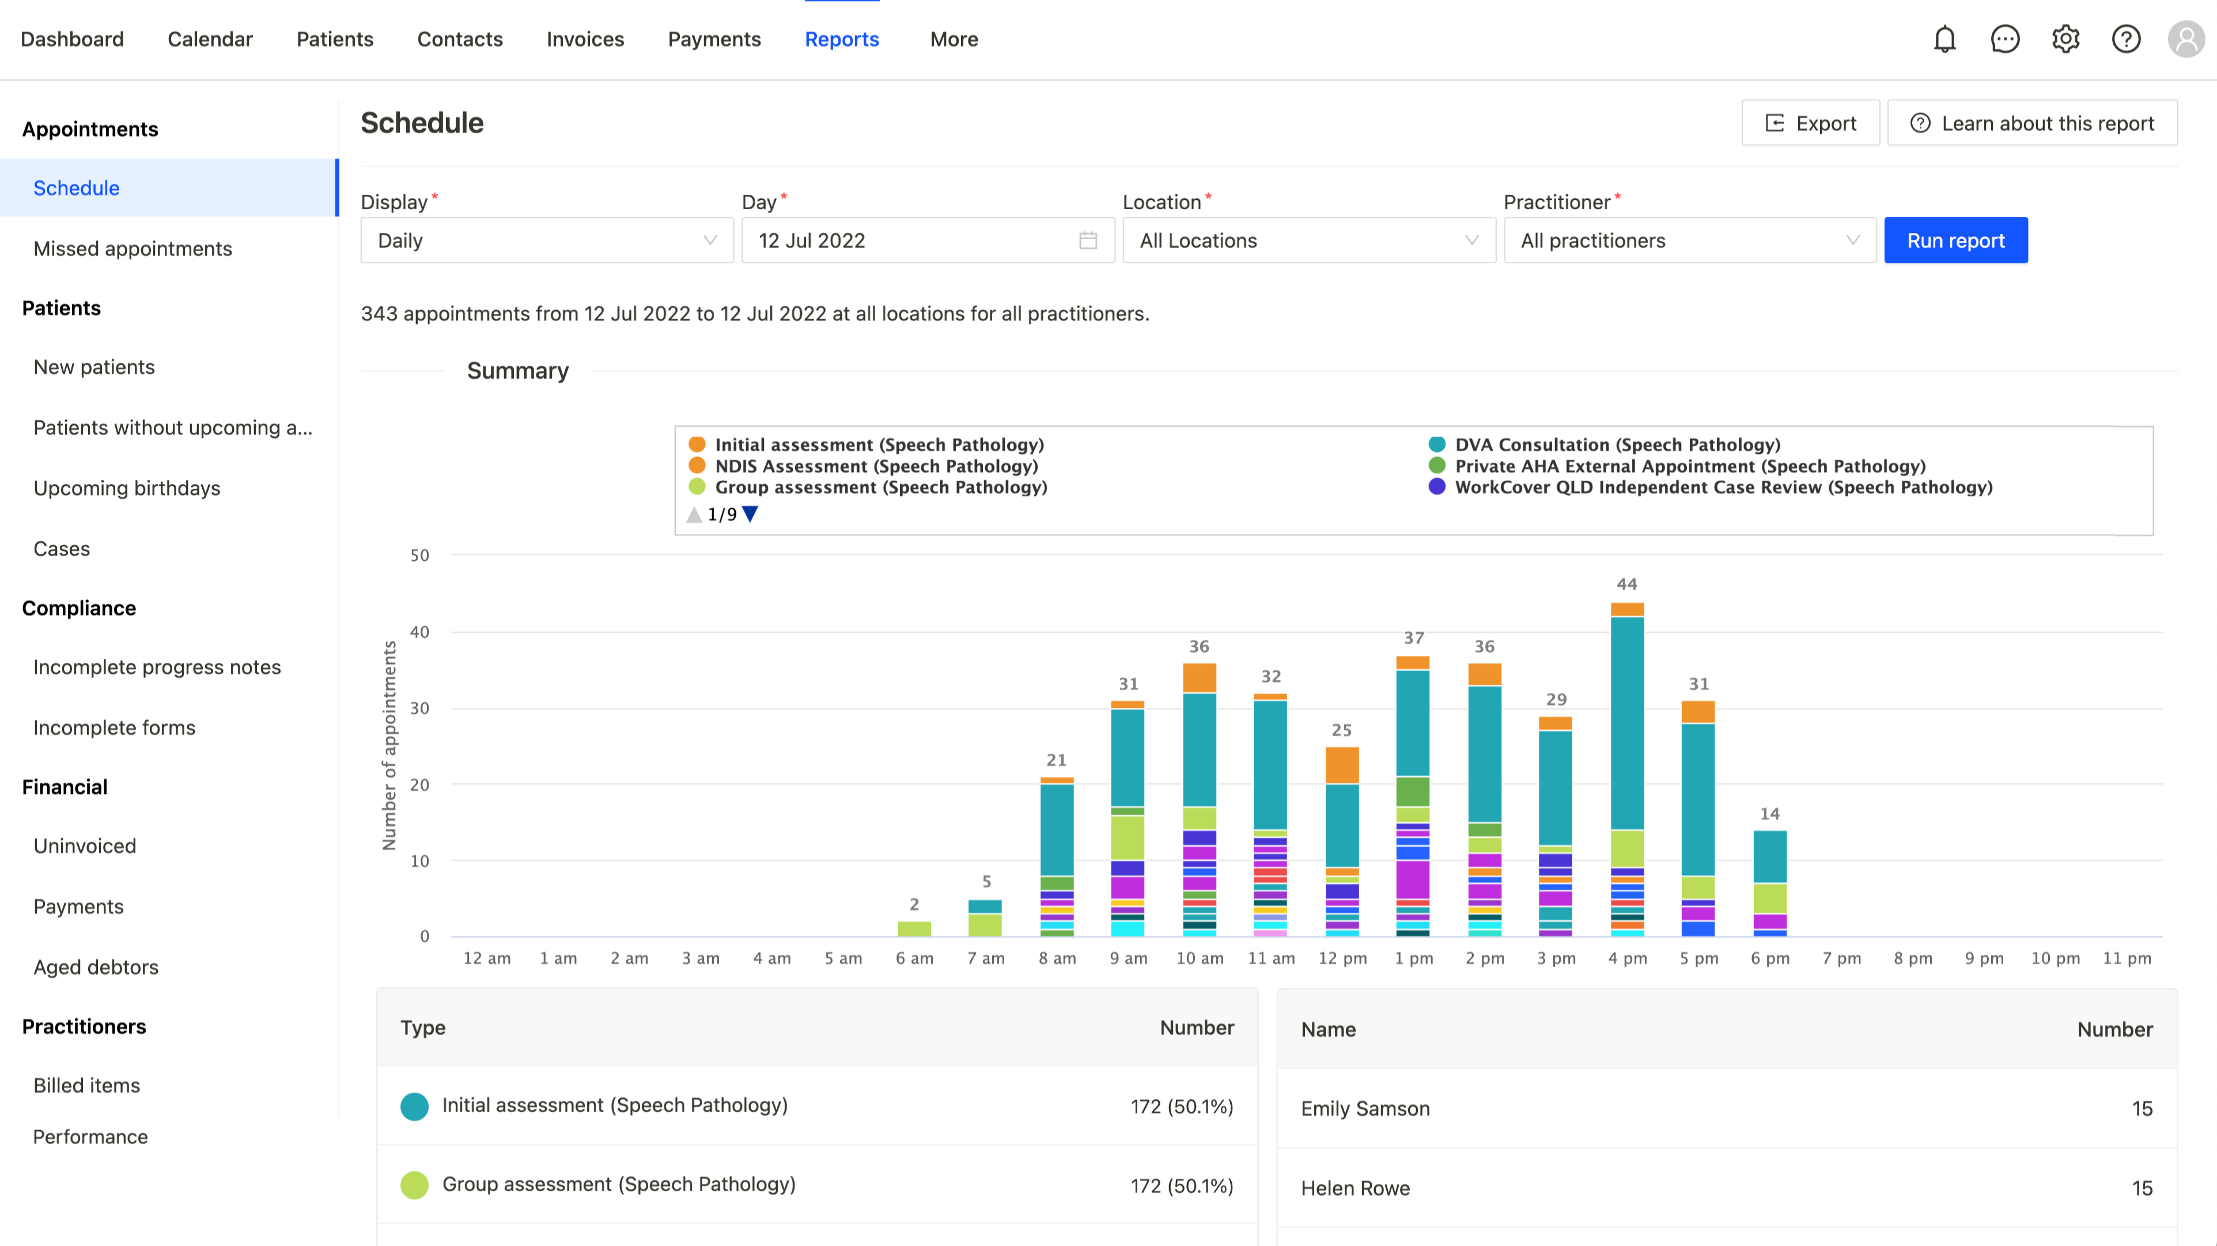Open Upcoming birthdays report
Viewport: 2217px width, 1246px height.
127,488
